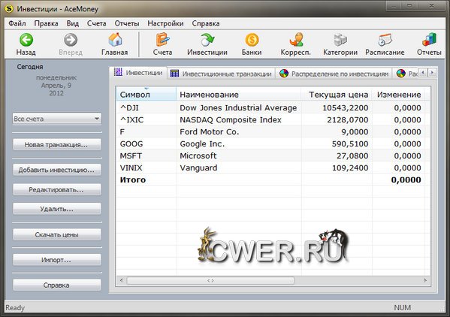Image resolution: width=450 pixels, height=317 pixels.
Task: Click Dow Jones Industrial Average name
Action: 238,108
